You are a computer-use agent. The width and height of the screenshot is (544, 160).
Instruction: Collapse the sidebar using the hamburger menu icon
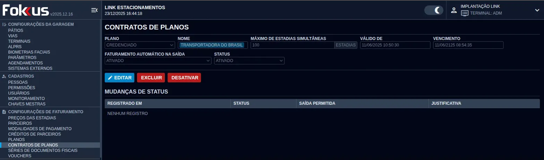94,10
